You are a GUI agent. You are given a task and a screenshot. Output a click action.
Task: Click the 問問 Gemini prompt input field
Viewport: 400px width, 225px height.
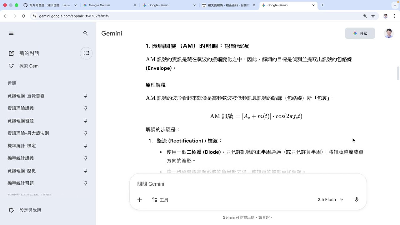click(x=248, y=184)
